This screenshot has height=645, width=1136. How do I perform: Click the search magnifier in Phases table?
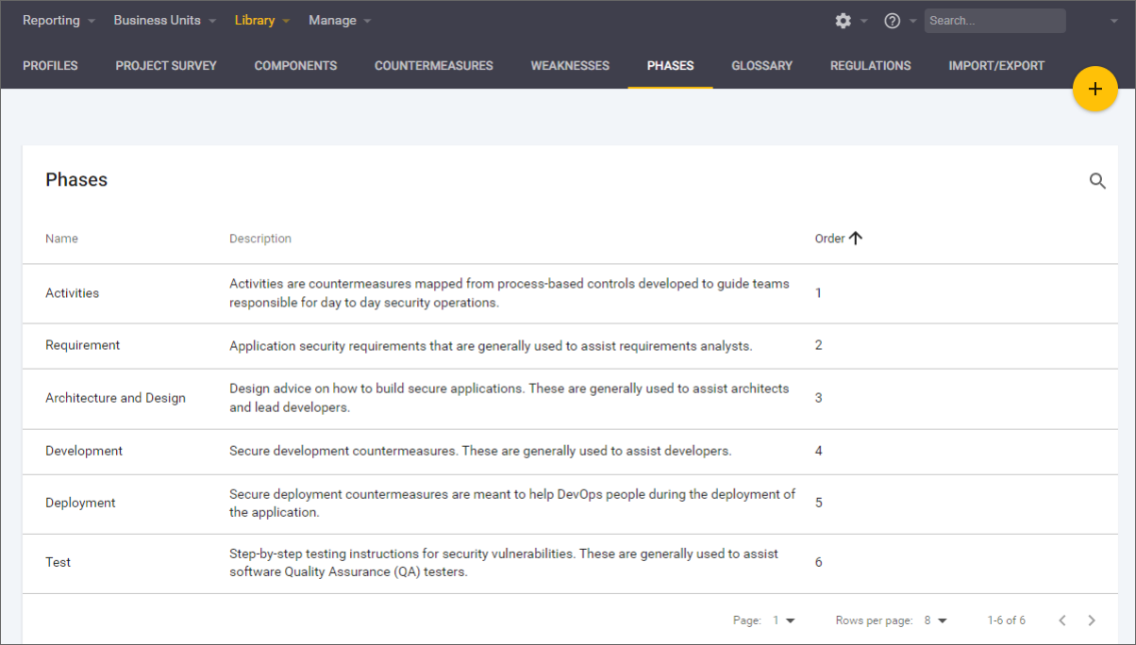pyautogui.click(x=1097, y=181)
